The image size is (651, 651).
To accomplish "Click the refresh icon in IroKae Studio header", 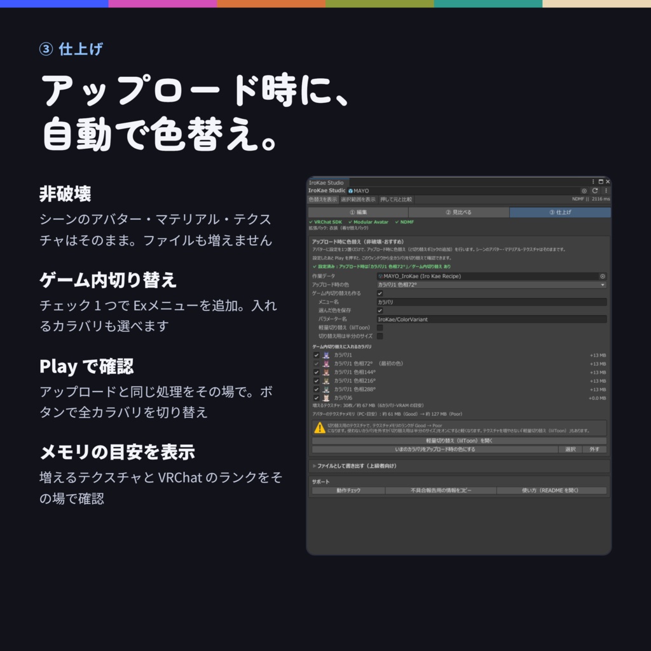I will [595, 191].
